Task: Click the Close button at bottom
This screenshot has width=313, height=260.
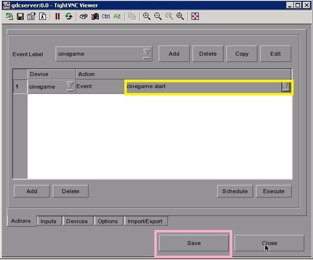Action: pos(269,243)
